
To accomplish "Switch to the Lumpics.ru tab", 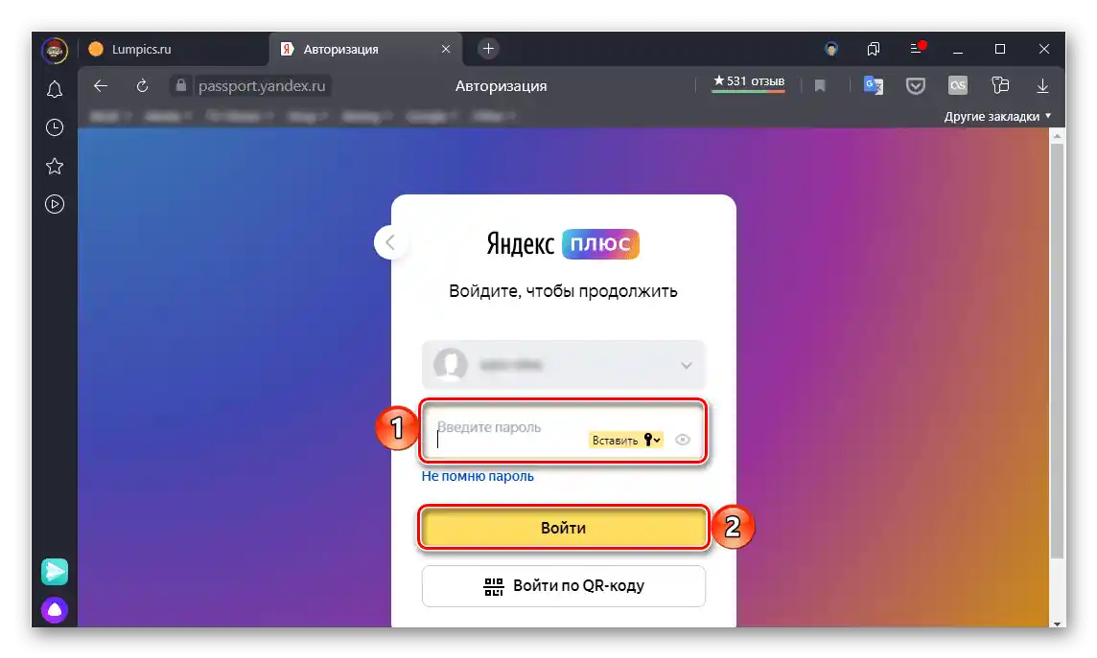I will click(x=173, y=49).
